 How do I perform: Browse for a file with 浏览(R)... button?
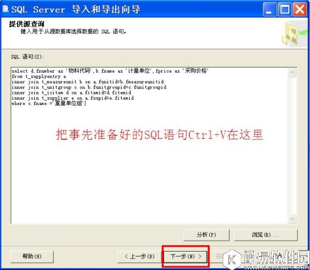point(265,235)
